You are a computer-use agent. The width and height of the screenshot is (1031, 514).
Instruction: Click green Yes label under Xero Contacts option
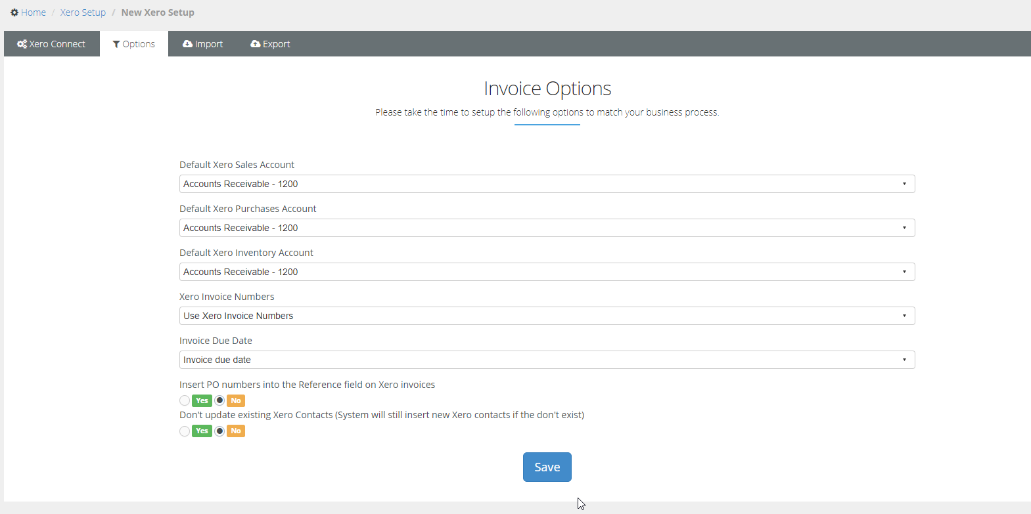[x=202, y=431]
